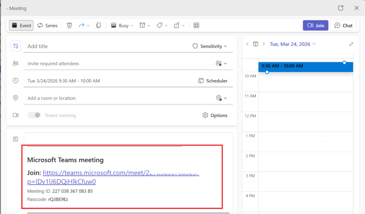Expand the calendar side panel
This screenshot has height=214, width=365.
[351, 44]
